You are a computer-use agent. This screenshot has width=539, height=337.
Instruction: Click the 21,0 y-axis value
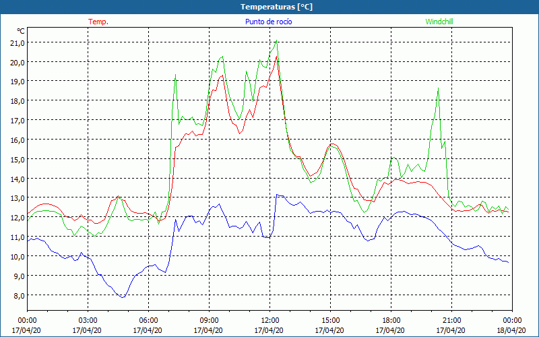[19, 42]
